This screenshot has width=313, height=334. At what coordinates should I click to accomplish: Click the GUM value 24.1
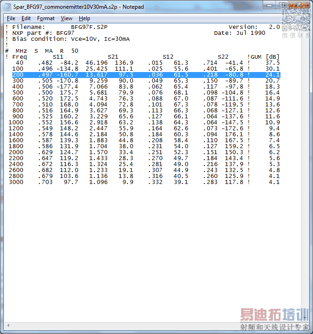(273, 75)
